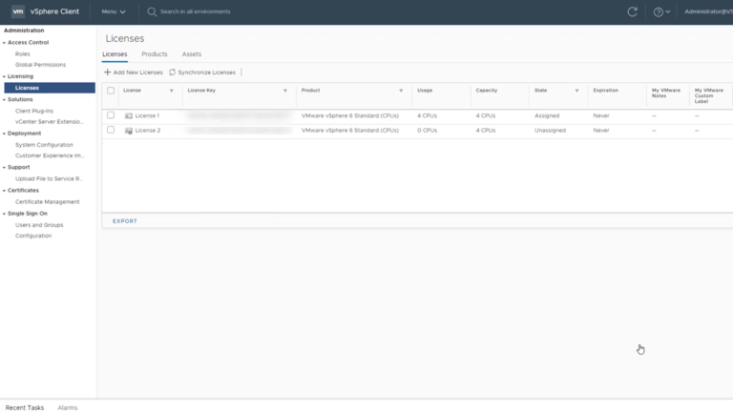This screenshot has width=733, height=412.
Task: Toggle the select-all licenses checkbox
Action: tap(111, 91)
